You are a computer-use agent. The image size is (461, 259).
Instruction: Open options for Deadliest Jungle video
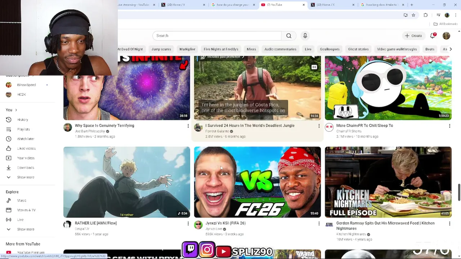click(319, 126)
